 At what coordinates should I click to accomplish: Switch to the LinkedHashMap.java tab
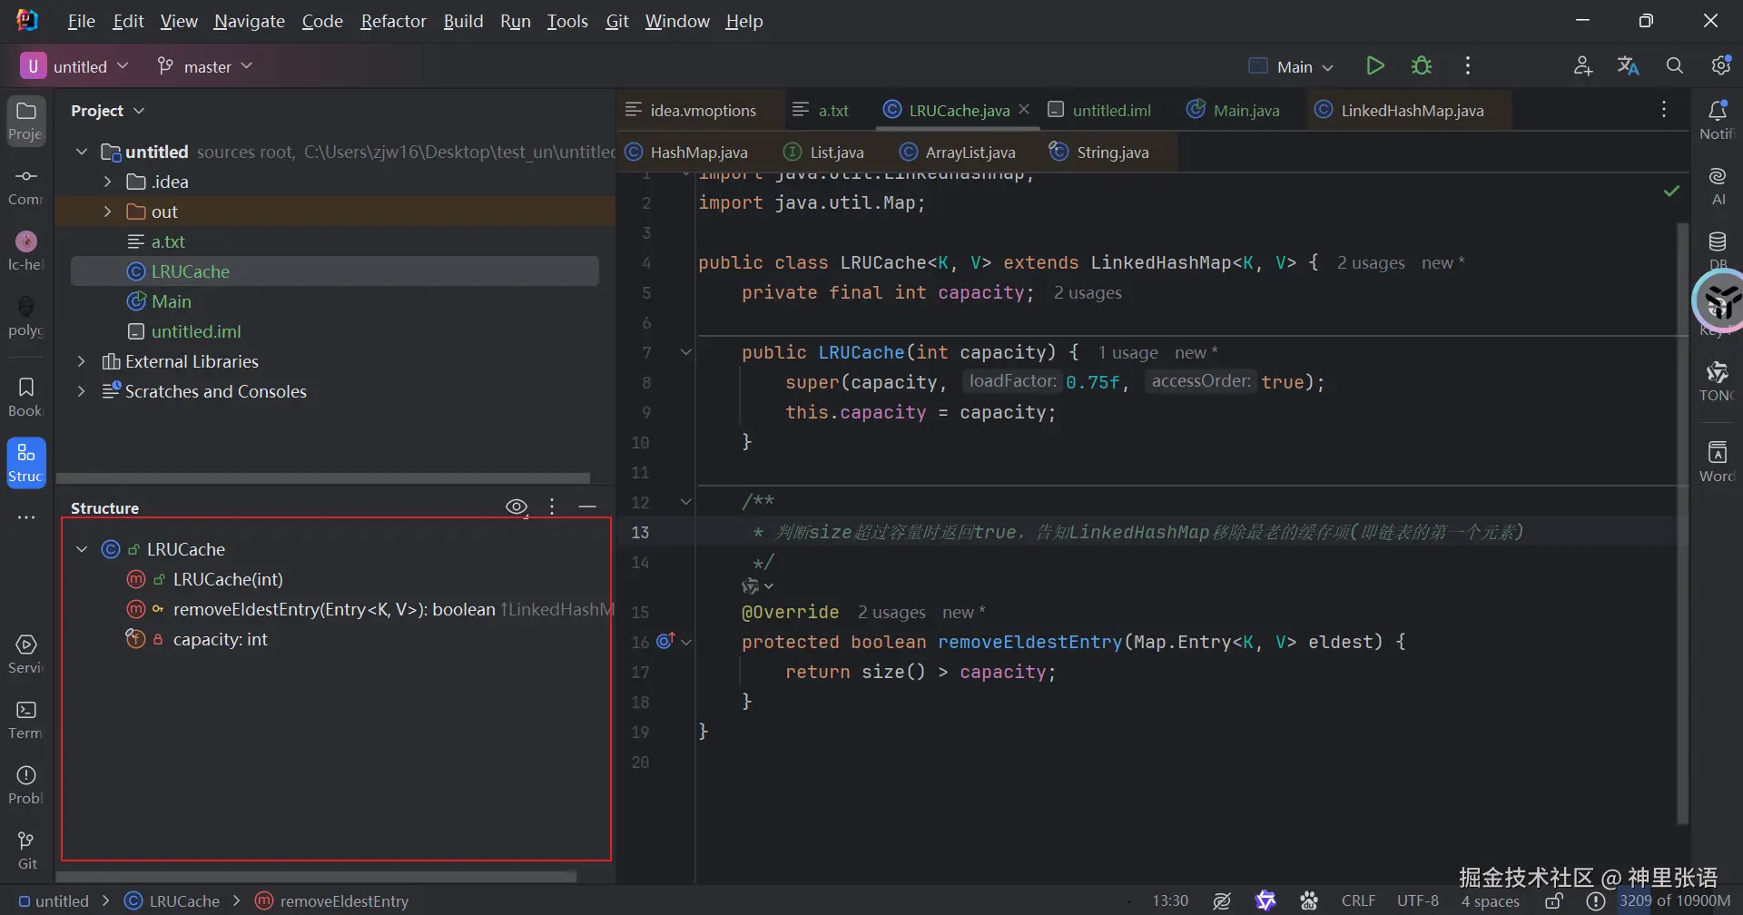tap(1411, 111)
